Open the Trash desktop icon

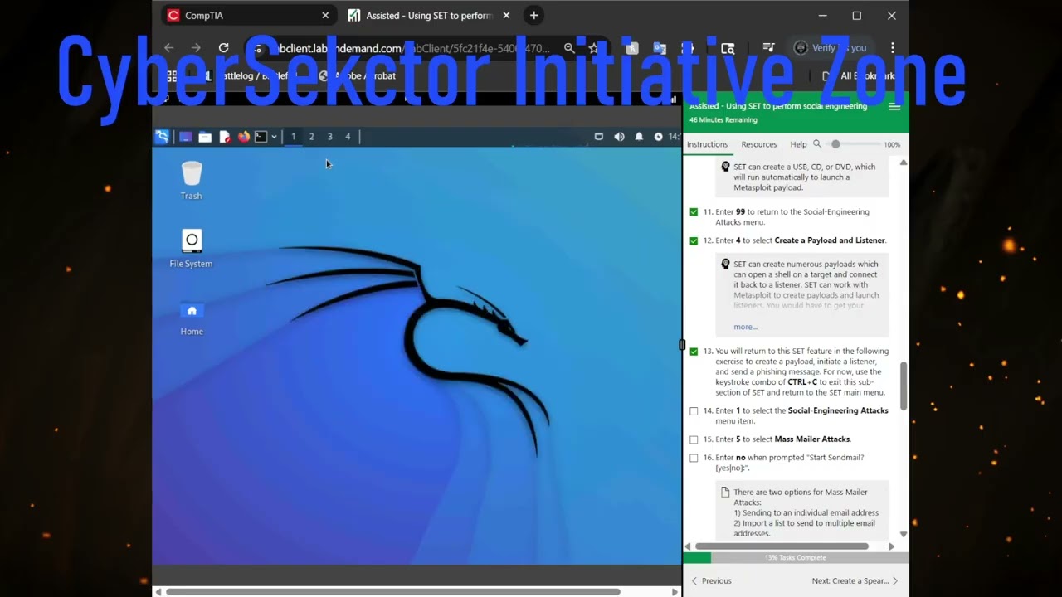[192, 180]
